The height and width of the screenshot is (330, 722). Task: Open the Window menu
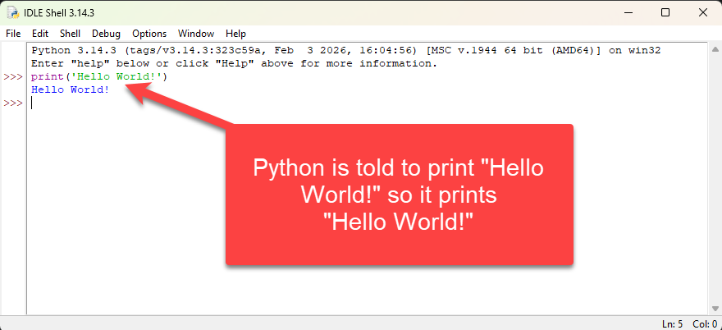[196, 34]
